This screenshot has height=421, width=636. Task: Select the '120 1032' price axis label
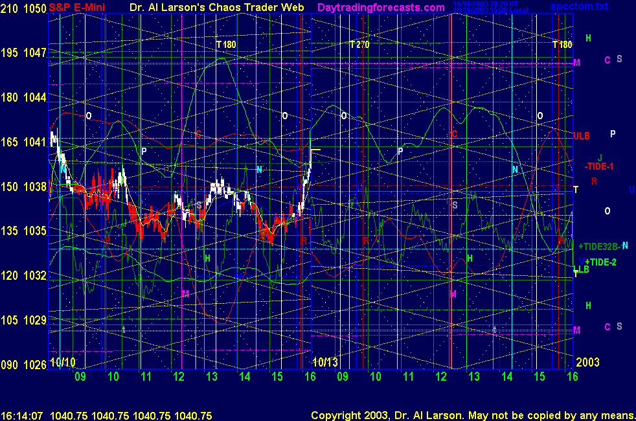pos(23,275)
